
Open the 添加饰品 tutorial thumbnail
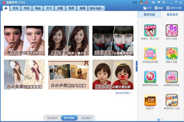[x=113, y=74]
